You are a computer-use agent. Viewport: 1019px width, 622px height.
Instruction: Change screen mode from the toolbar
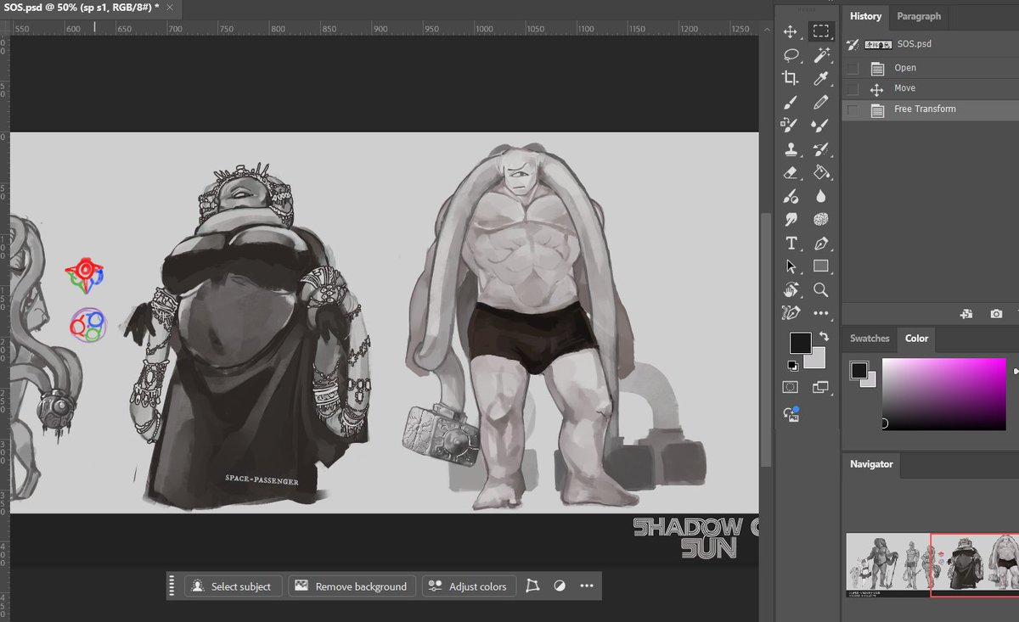click(x=820, y=387)
